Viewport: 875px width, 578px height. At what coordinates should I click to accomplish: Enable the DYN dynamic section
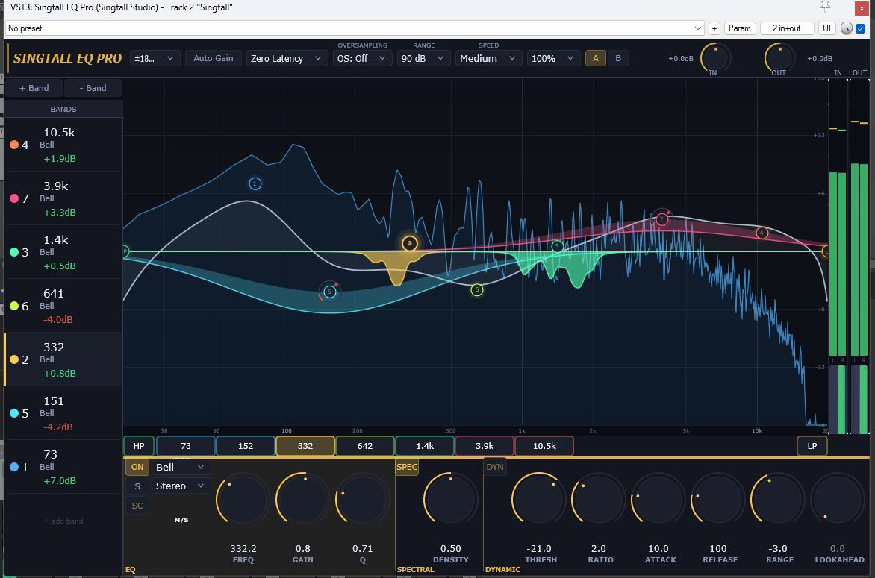(x=494, y=467)
